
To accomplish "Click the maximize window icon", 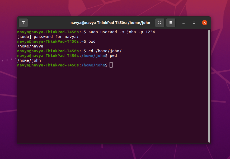I will coord(194,23).
